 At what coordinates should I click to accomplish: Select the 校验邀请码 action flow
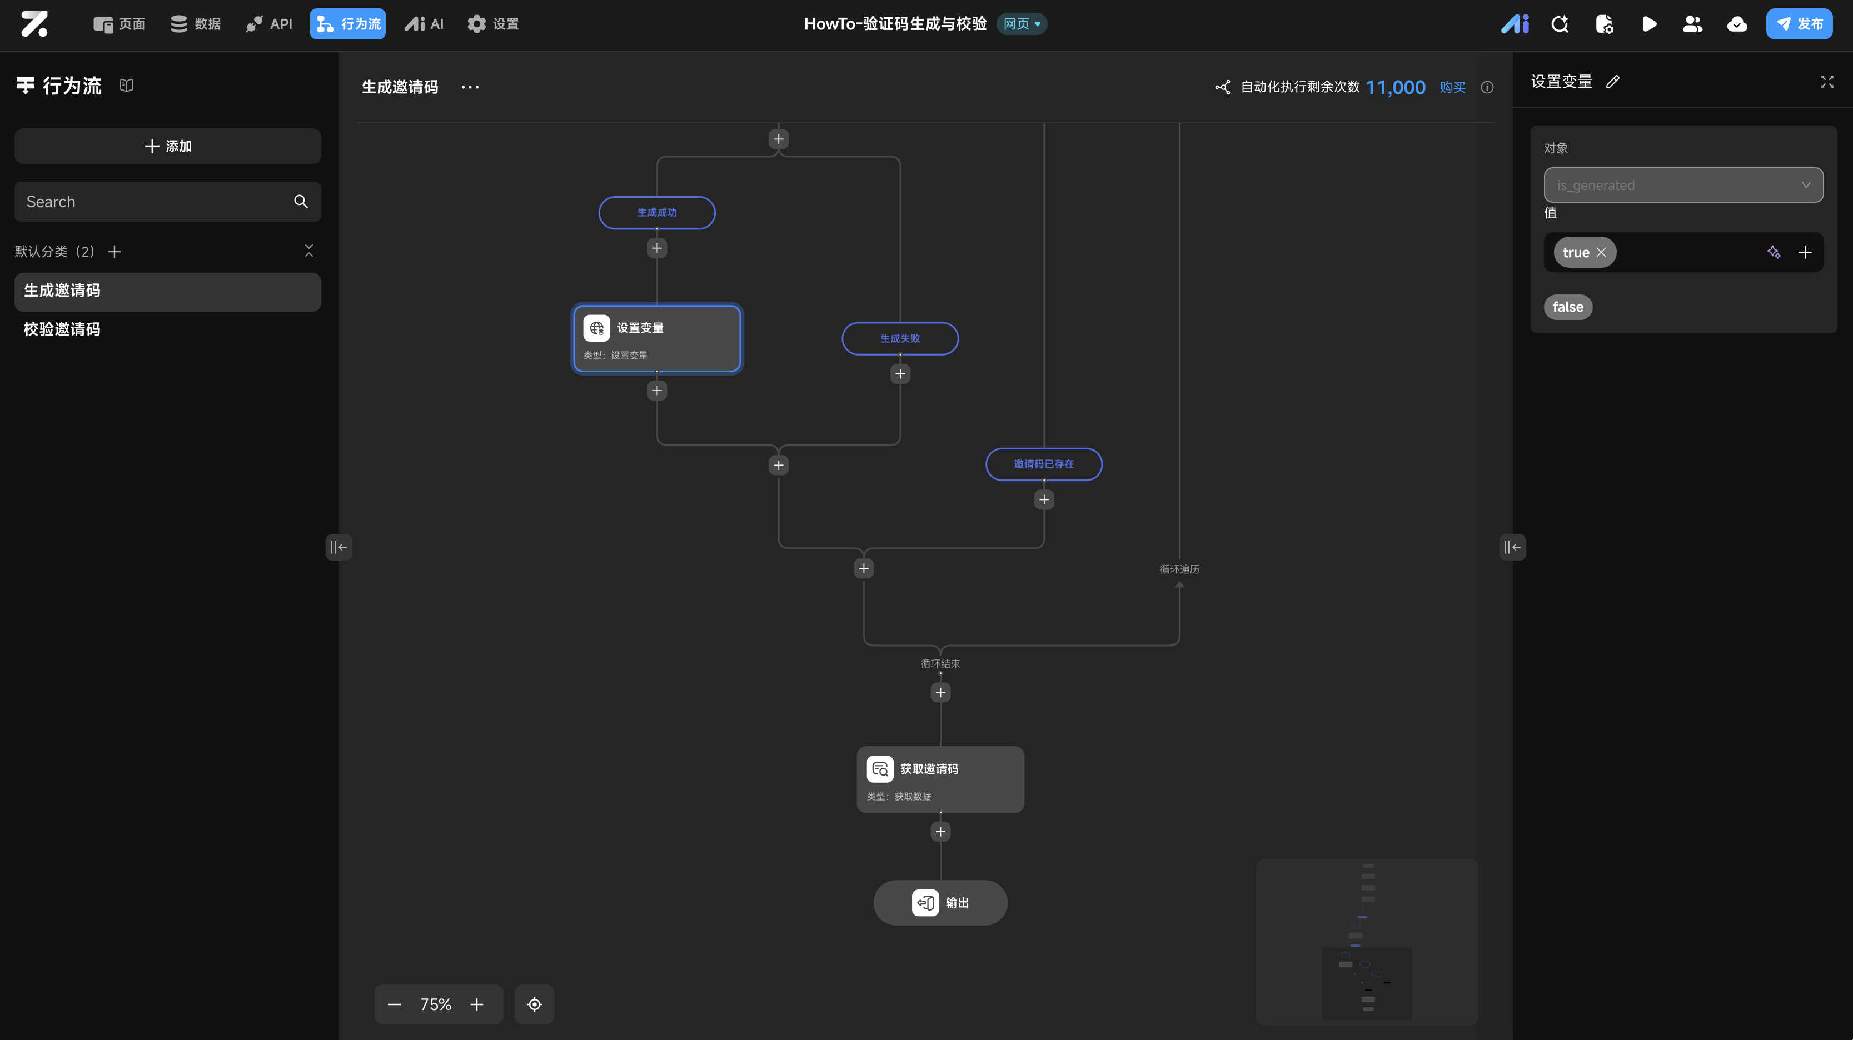[x=62, y=329]
